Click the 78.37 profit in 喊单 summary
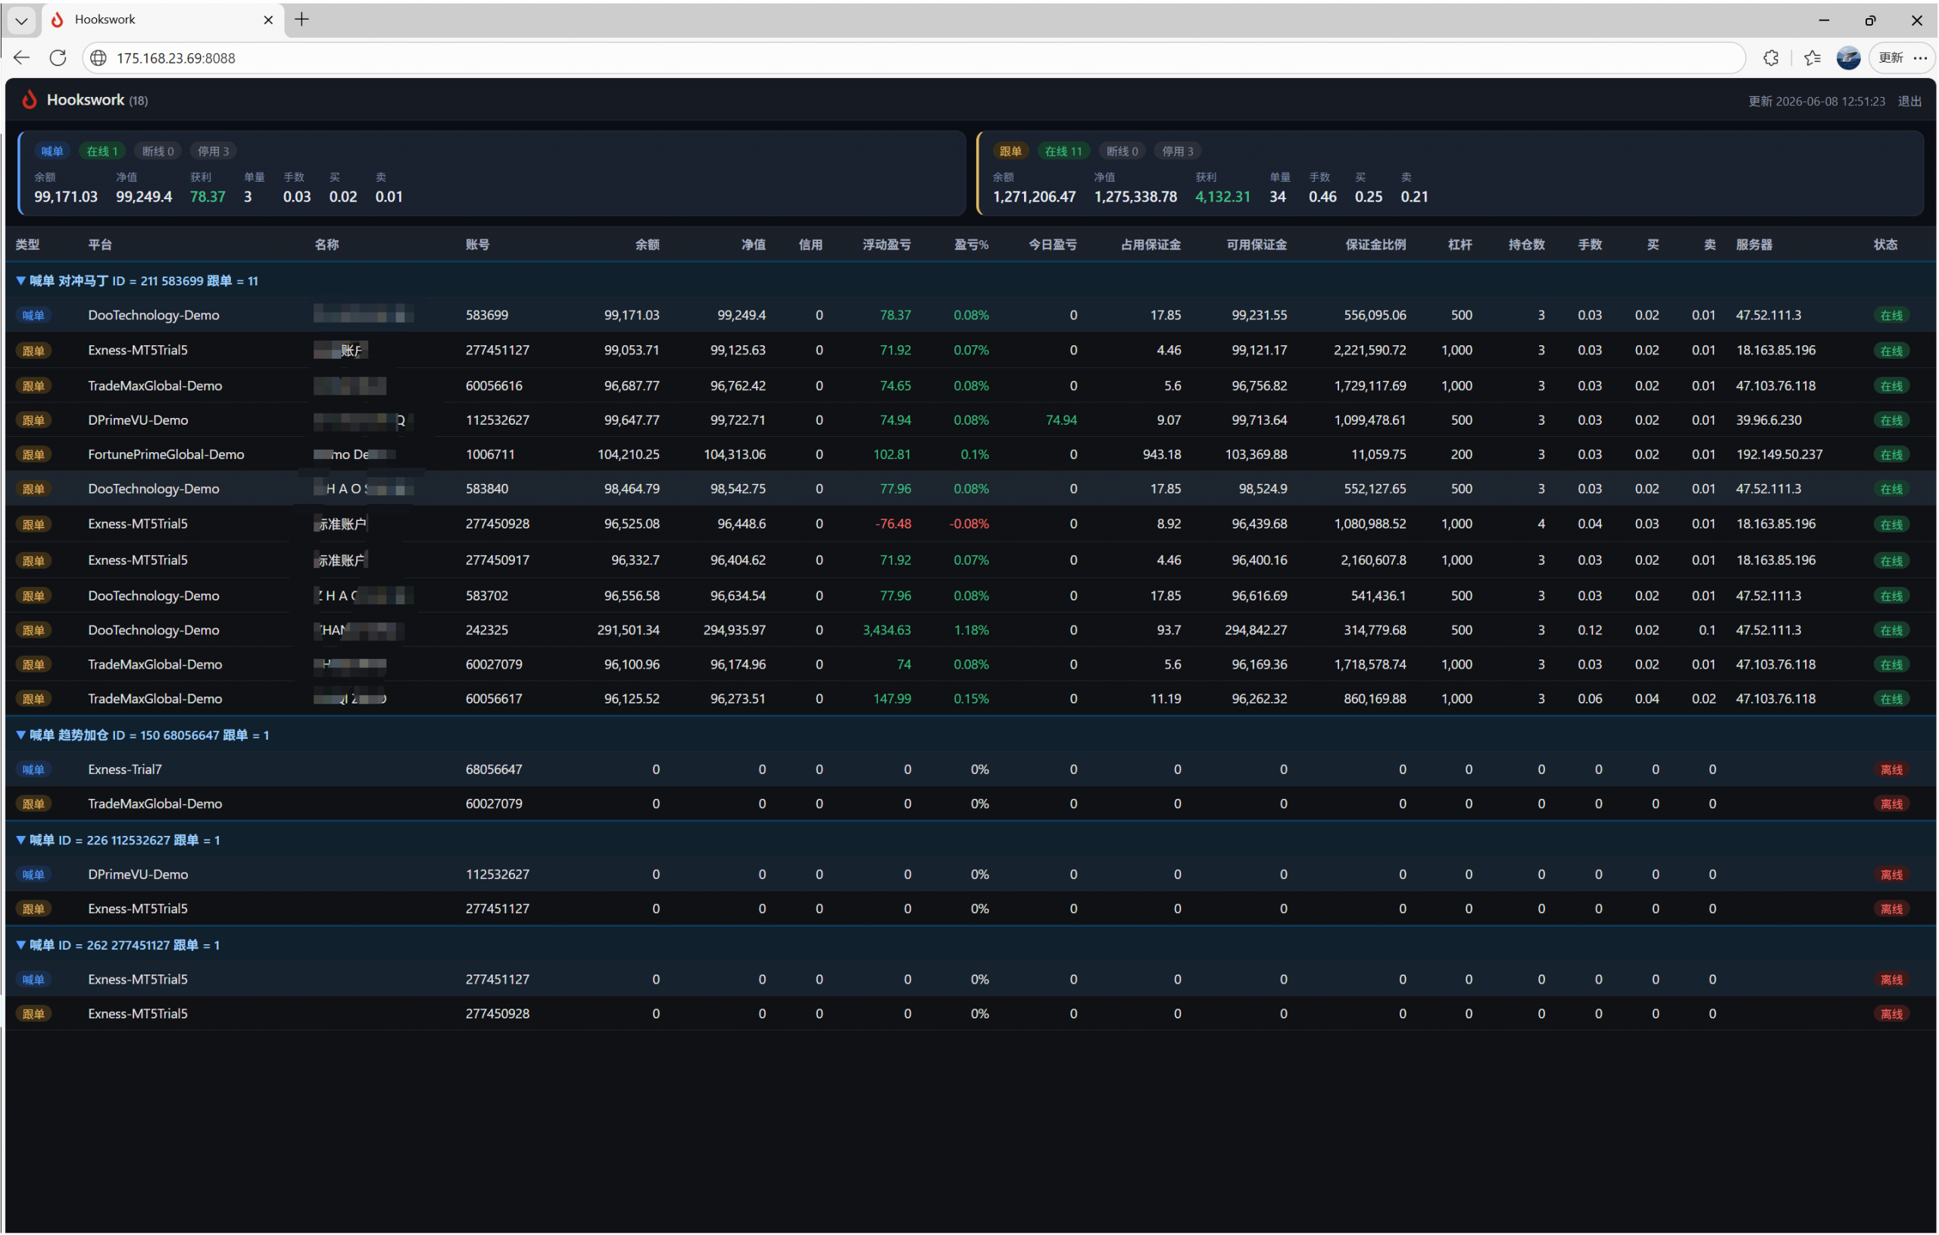The height and width of the screenshot is (1235, 1939). point(208,196)
